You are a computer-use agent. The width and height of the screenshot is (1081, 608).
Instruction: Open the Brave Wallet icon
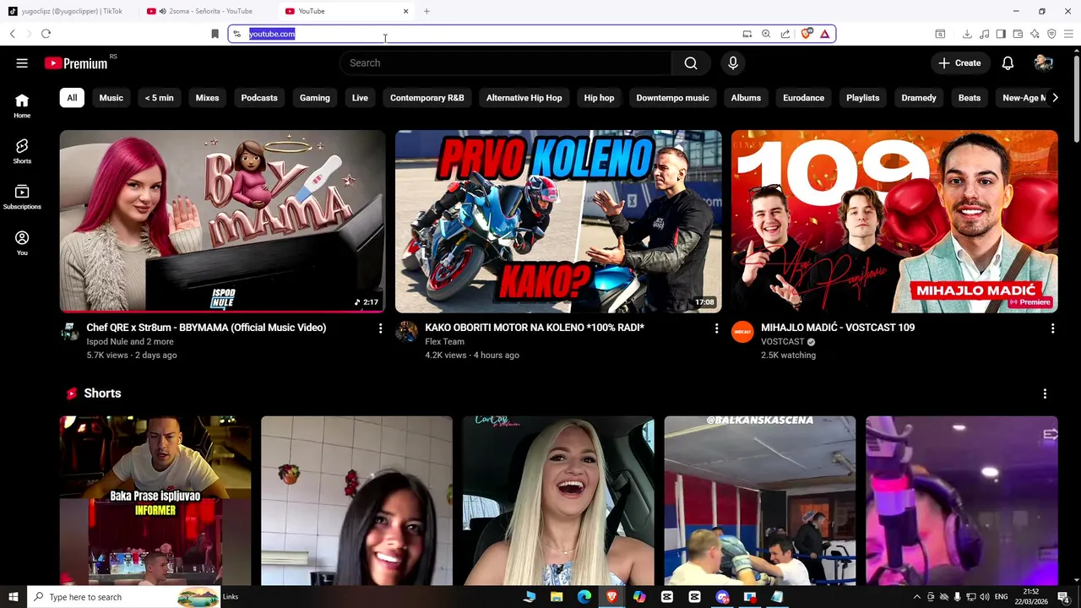[1018, 34]
